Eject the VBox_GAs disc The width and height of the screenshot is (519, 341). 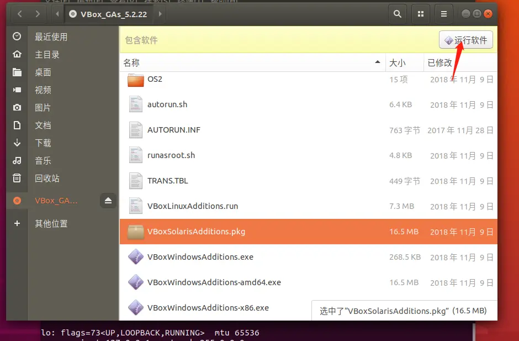(108, 201)
